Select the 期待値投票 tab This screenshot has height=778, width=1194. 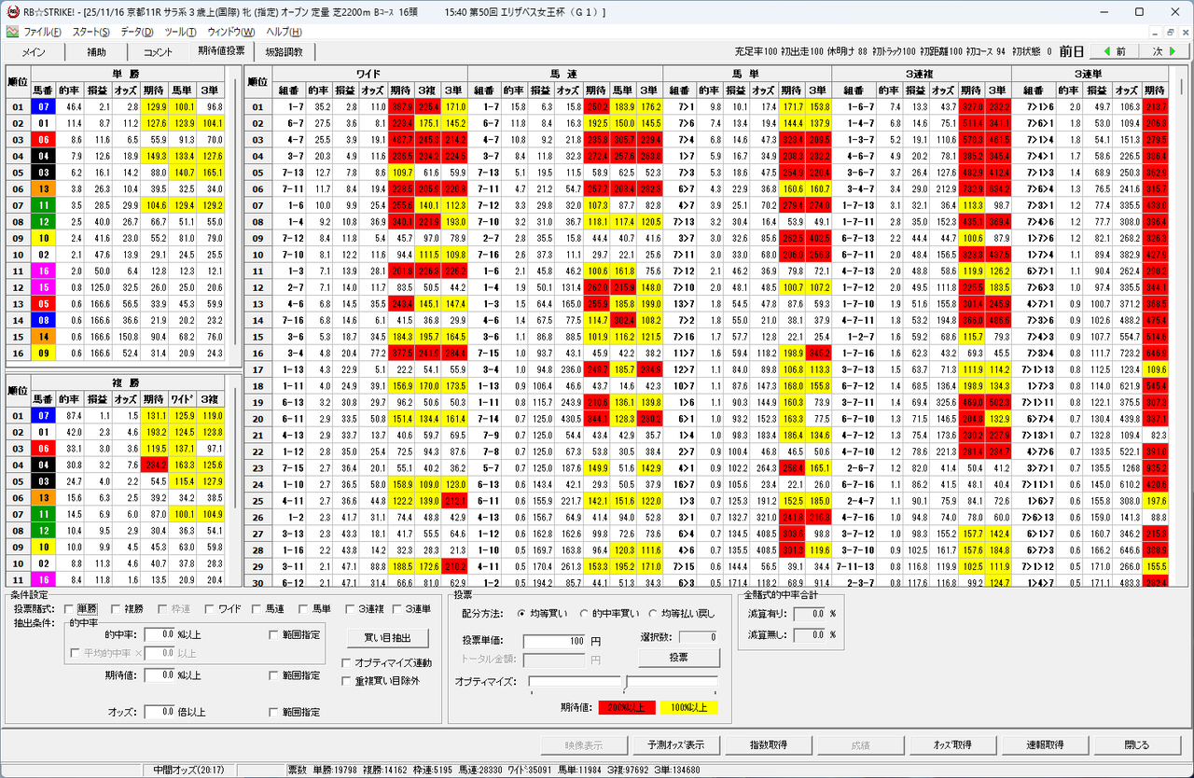(x=221, y=51)
